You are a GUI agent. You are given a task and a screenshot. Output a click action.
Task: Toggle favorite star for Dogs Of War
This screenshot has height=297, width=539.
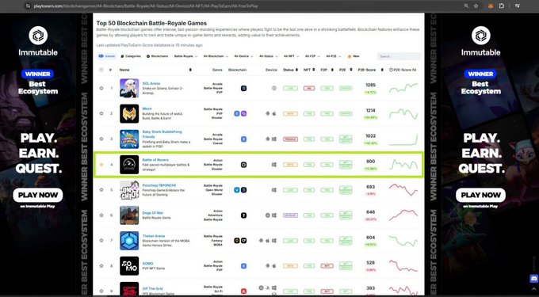101,215
